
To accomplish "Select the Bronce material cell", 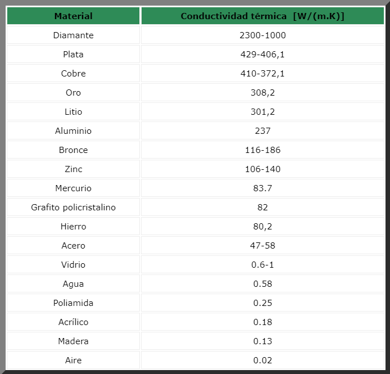I will [74, 150].
